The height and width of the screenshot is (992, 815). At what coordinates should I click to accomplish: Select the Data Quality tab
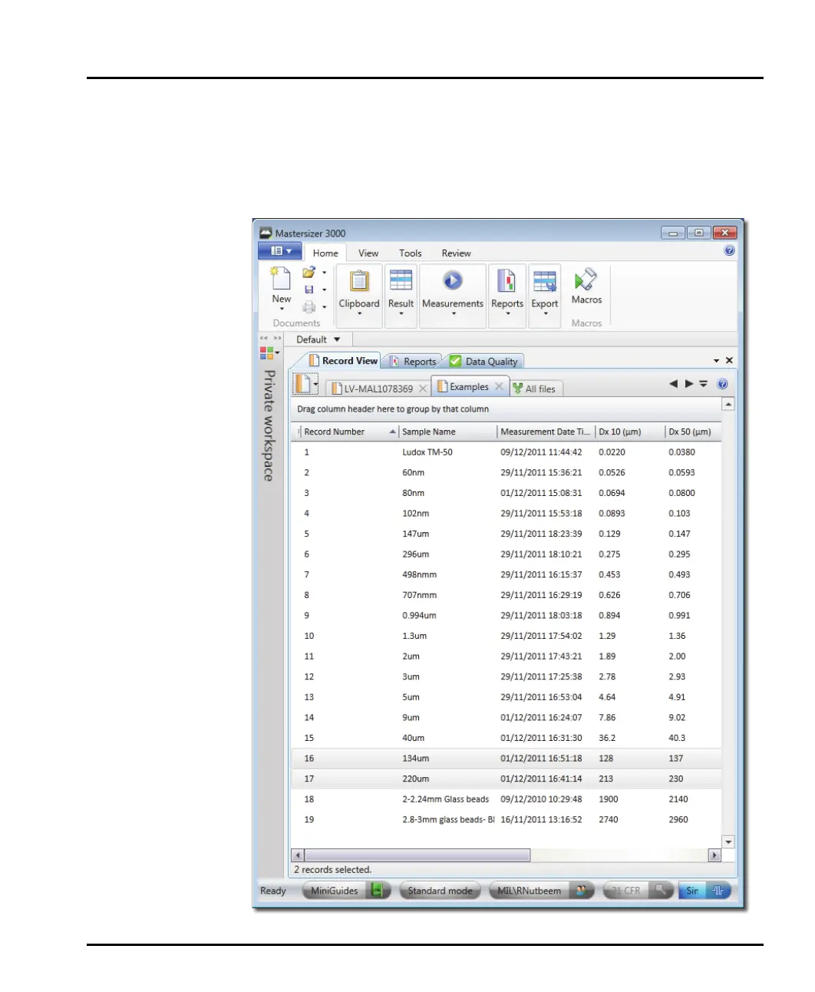484,362
